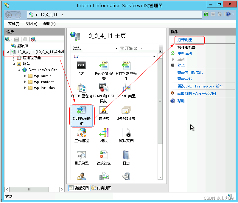The width and height of the screenshot is (238, 203).
Task: Select Default Web Site tree item
Action: [x=43, y=70]
